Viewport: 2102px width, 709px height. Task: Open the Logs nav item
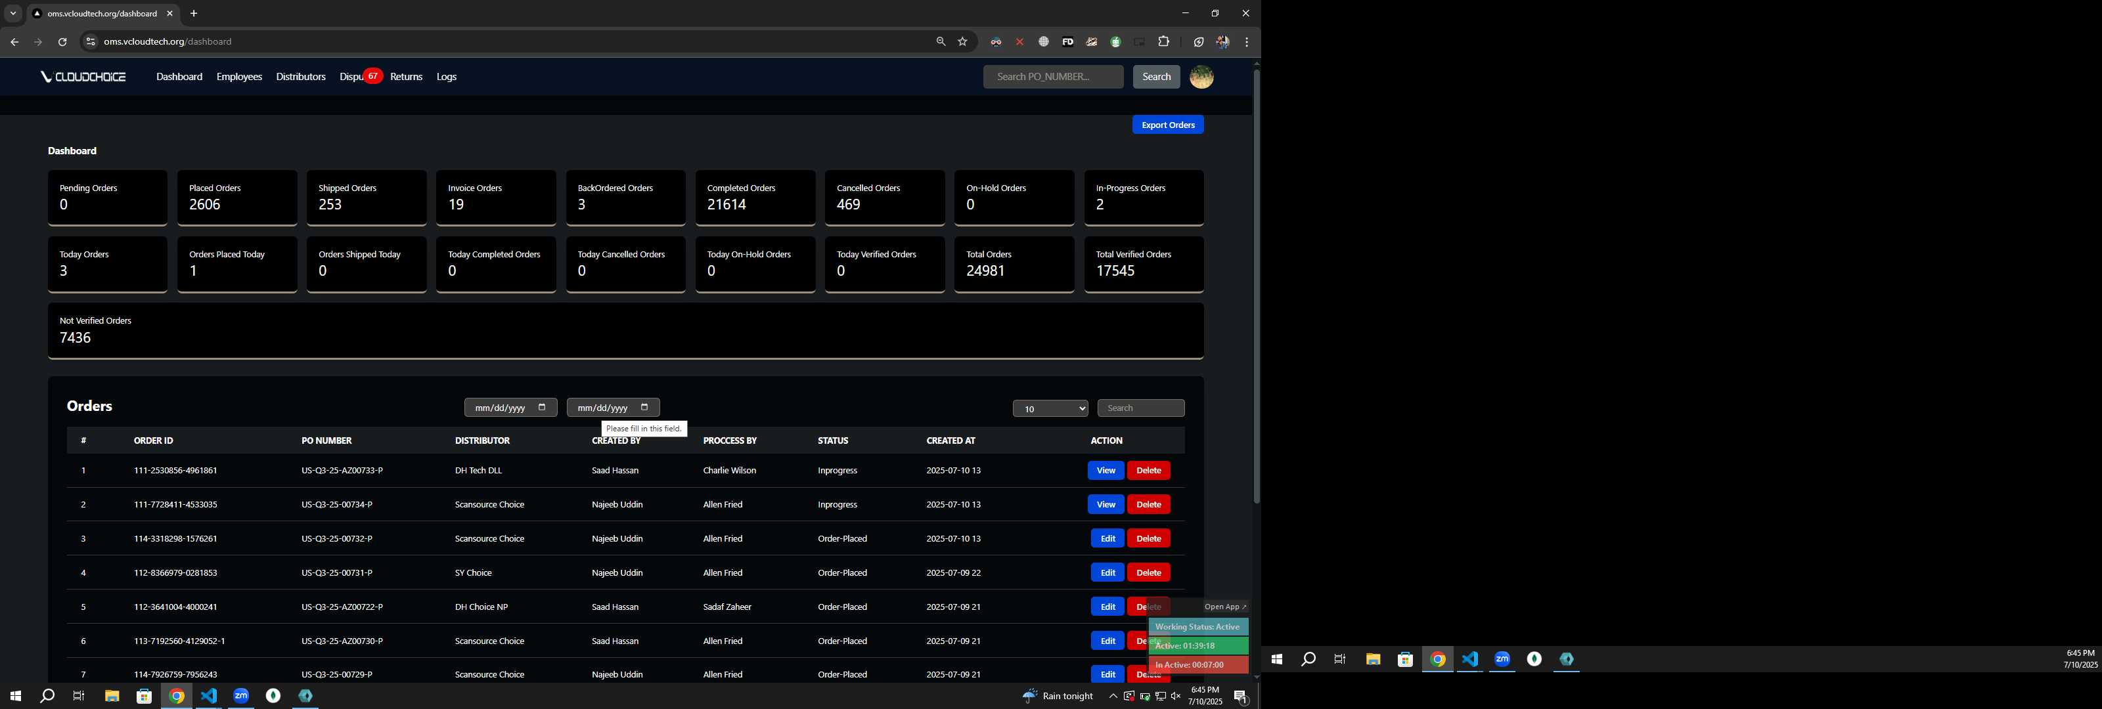tap(447, 77)
